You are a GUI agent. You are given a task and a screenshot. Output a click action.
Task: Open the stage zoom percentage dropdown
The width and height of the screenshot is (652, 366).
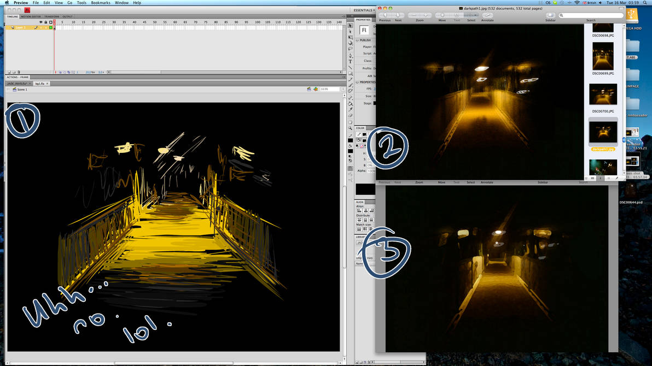330,89
